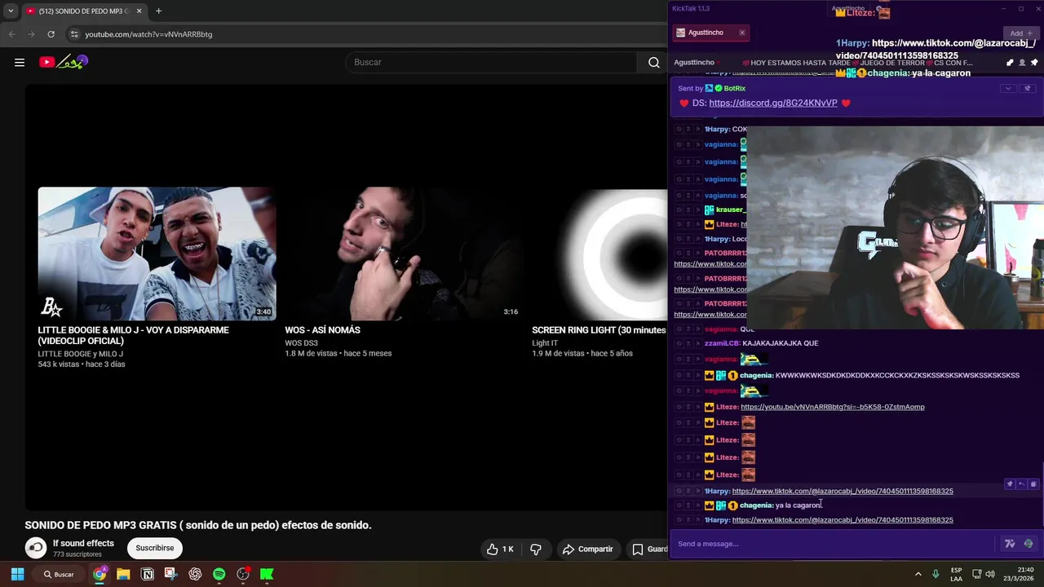Screen dimensions: 1044x587
Task: Open the If sound effects channel avatar
Action: 35,548
